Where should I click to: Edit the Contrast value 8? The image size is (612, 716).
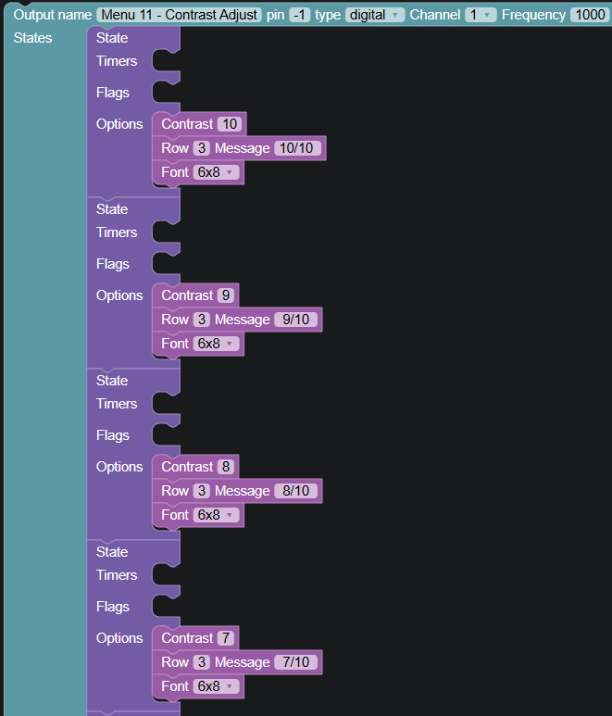tap(226, 466)
